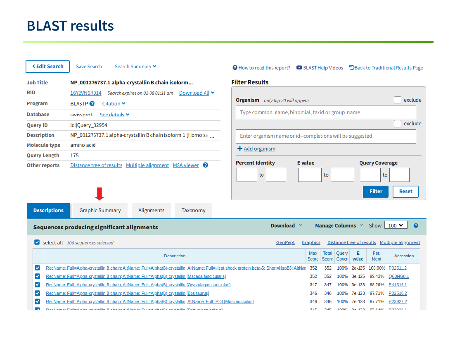Image resolution: width=455 pixels, height=342 pixels.
Task: Switch to the Taxonomy tab
Action: [193, 210]
